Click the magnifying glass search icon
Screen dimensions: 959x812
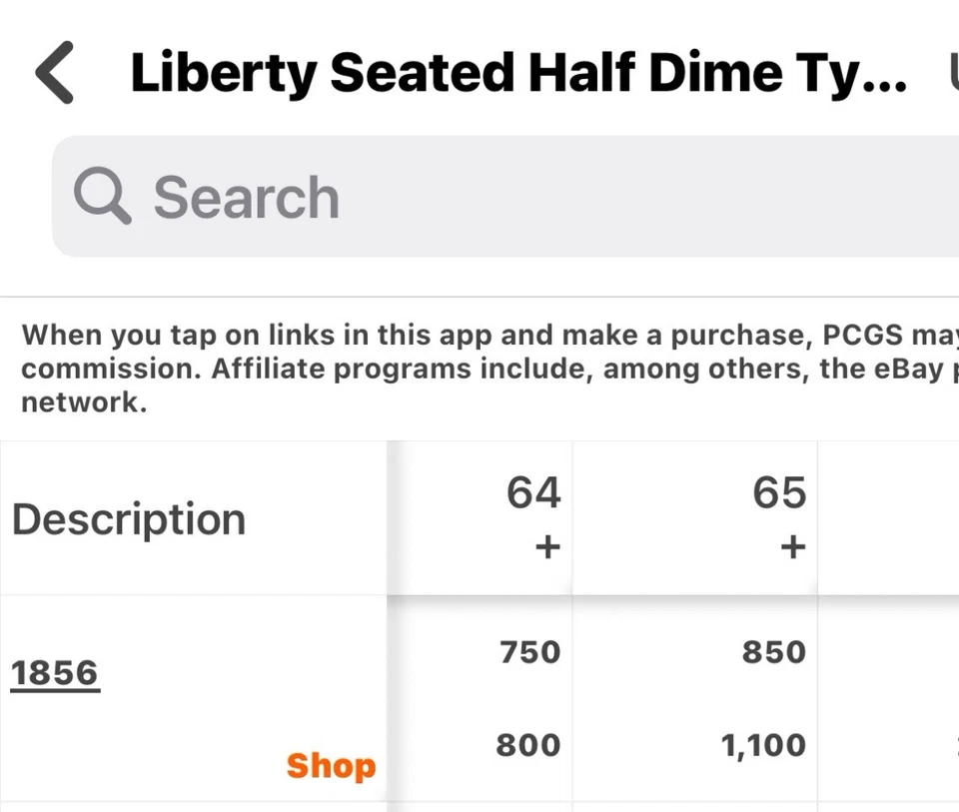[103, 197]
